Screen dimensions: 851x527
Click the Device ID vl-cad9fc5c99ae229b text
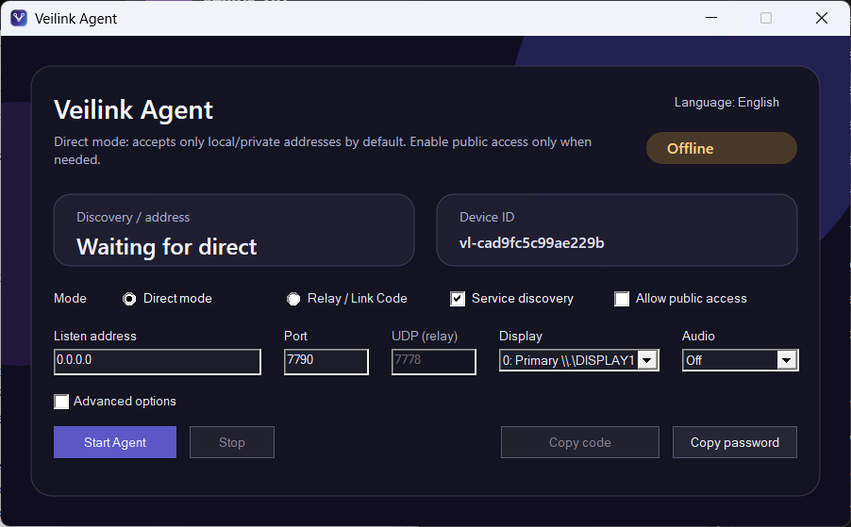(532, 243)
